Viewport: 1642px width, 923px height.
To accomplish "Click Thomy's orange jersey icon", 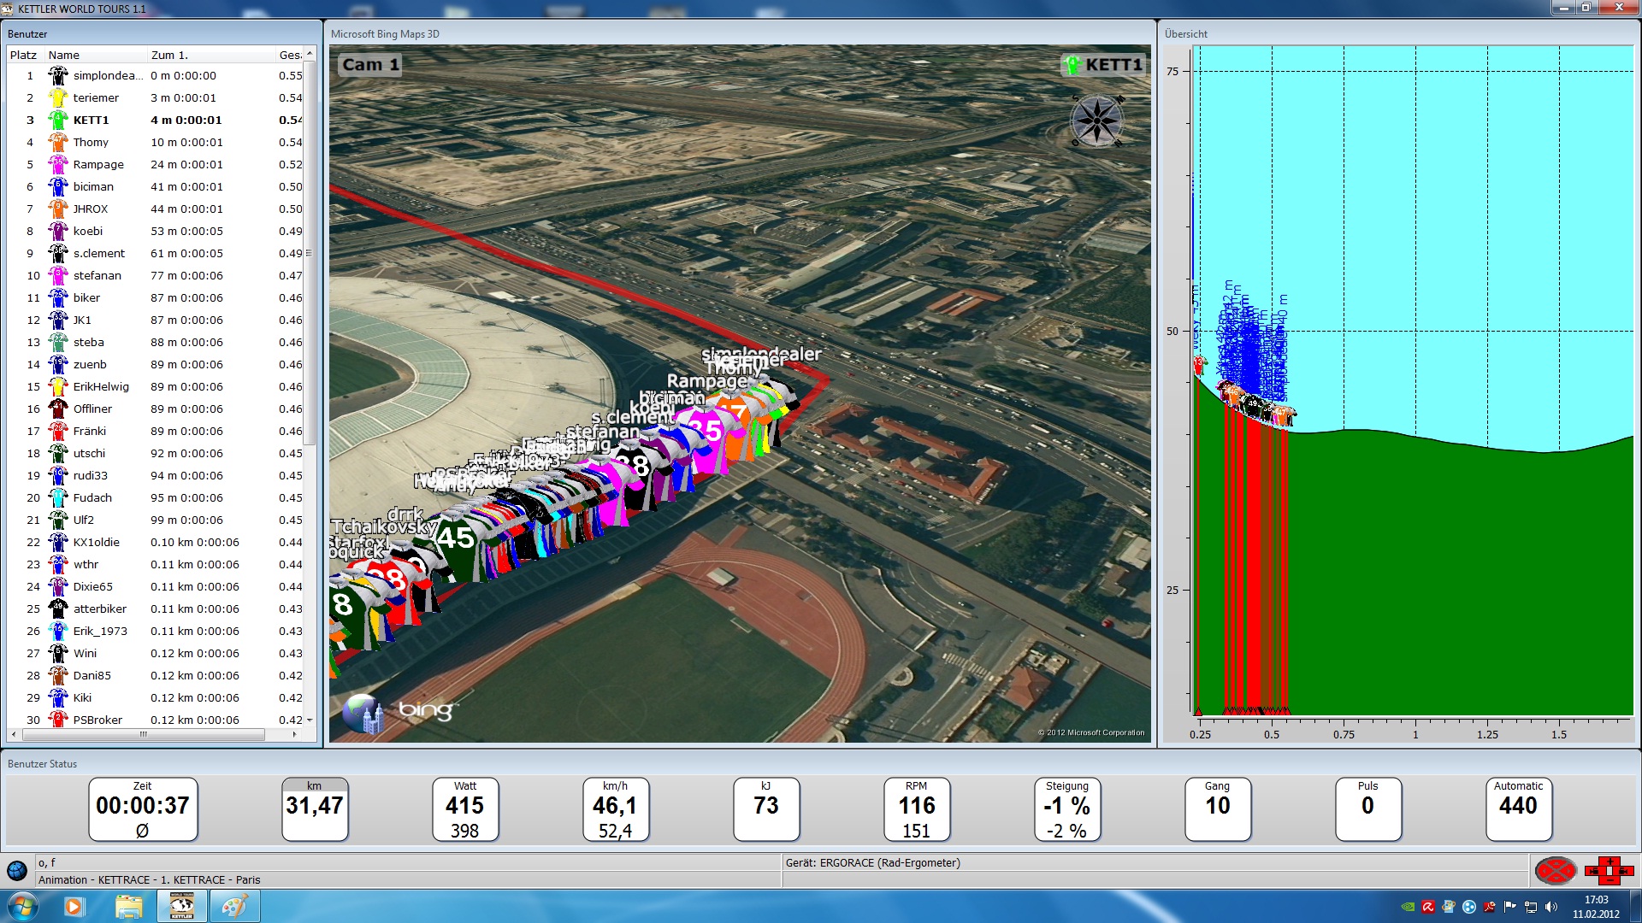I will click(x=58, y=142).
